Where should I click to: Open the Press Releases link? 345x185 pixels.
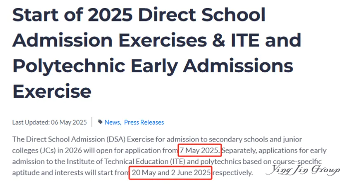click(x=144, y=122)
